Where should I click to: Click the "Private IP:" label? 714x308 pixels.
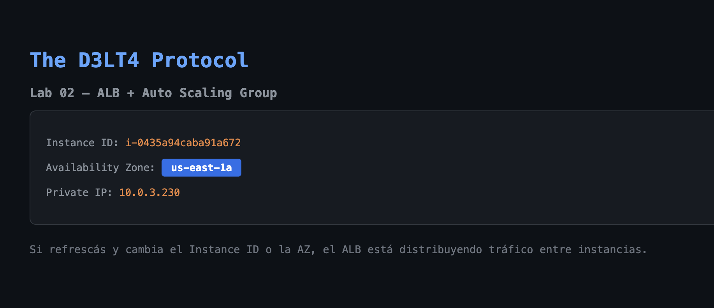pyautogui.click(x=79, y=192)
